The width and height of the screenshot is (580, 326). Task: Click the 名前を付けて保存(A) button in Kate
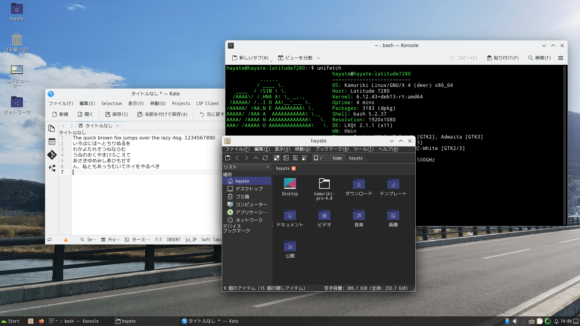coord(163,114)
